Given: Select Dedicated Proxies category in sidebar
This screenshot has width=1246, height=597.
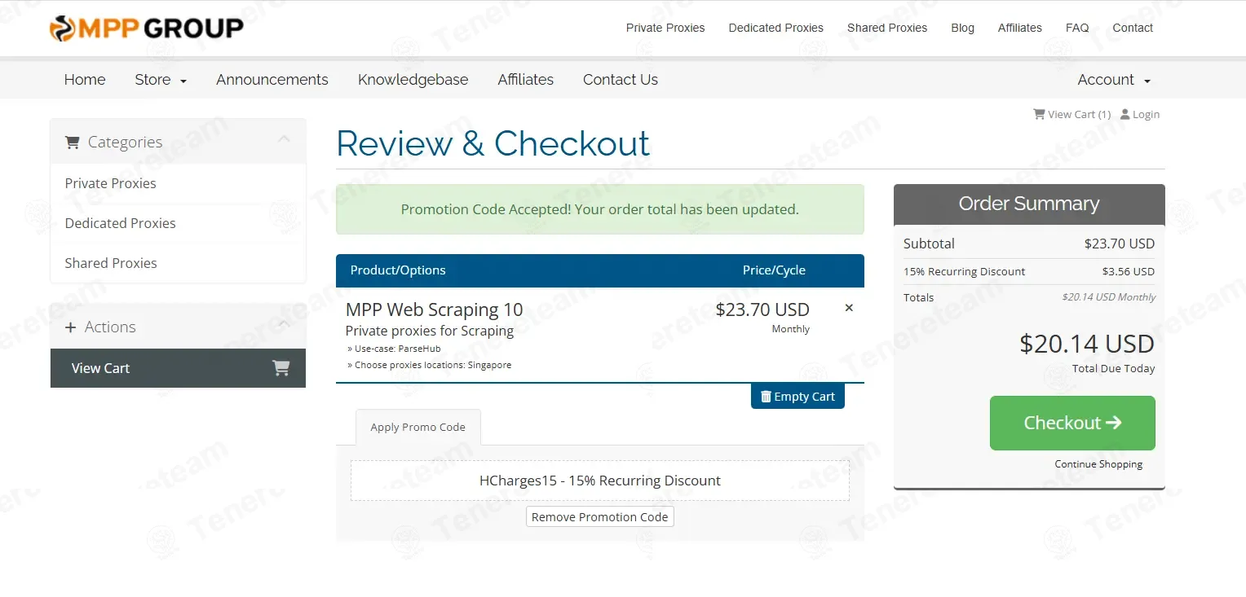Looking at the screenshot, I should 178,223.
